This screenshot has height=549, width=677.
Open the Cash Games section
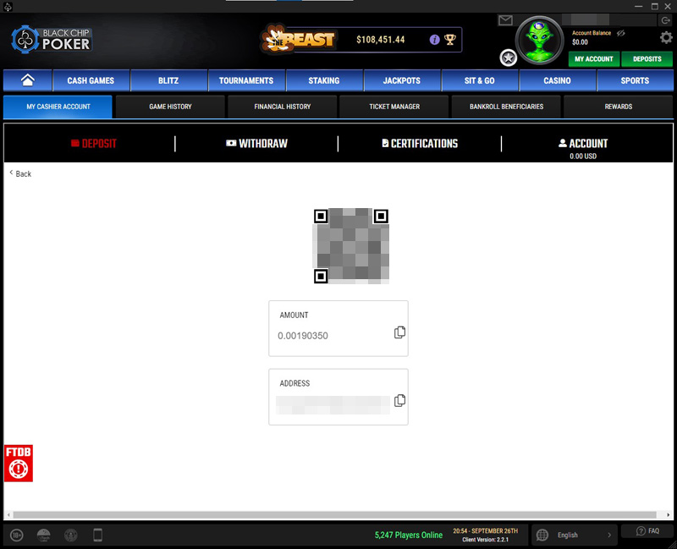pos(91,80)
